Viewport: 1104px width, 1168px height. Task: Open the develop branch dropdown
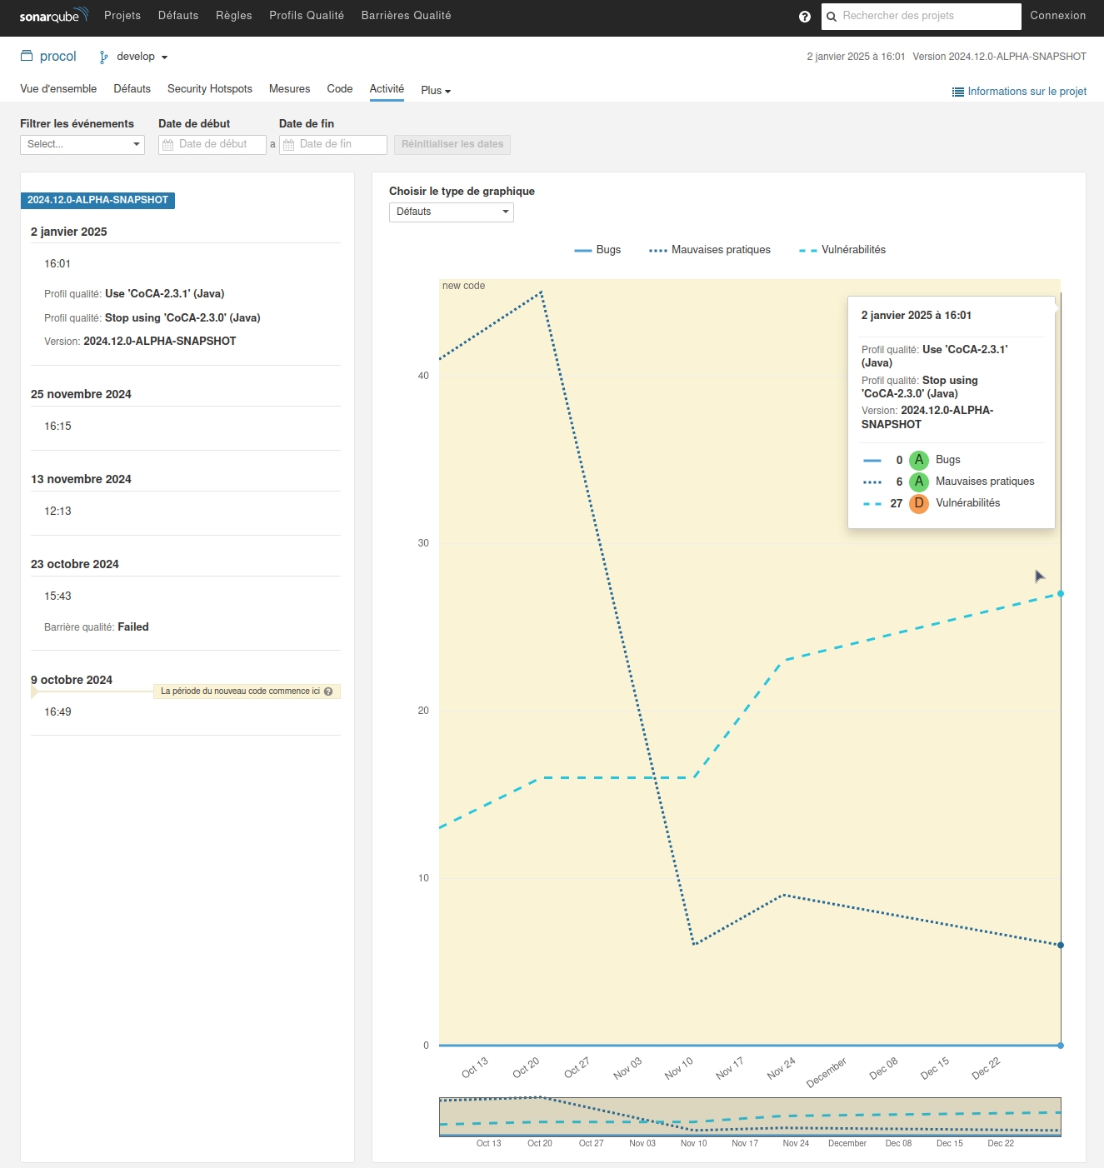click(142, 57)
